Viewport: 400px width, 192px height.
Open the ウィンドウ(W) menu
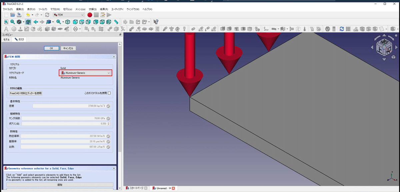[133, 9]
